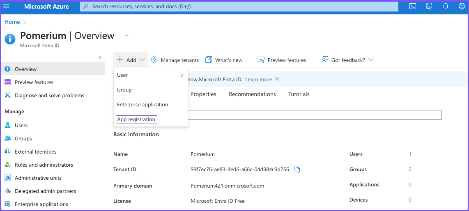Open the Got feedback dropdown
This screenshot has height=211, width=469.
[x=347, y=60]
